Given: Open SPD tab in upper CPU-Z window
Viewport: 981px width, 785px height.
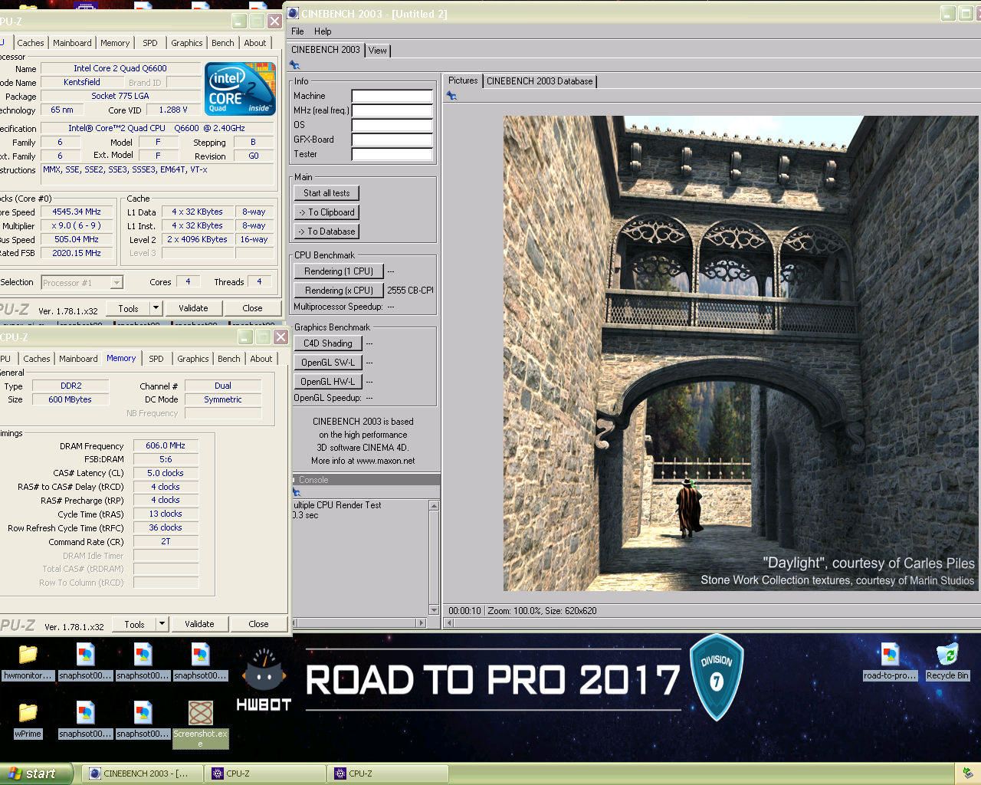Looking at the screenshot, I should pyautogui.click(x=150, y=43).
